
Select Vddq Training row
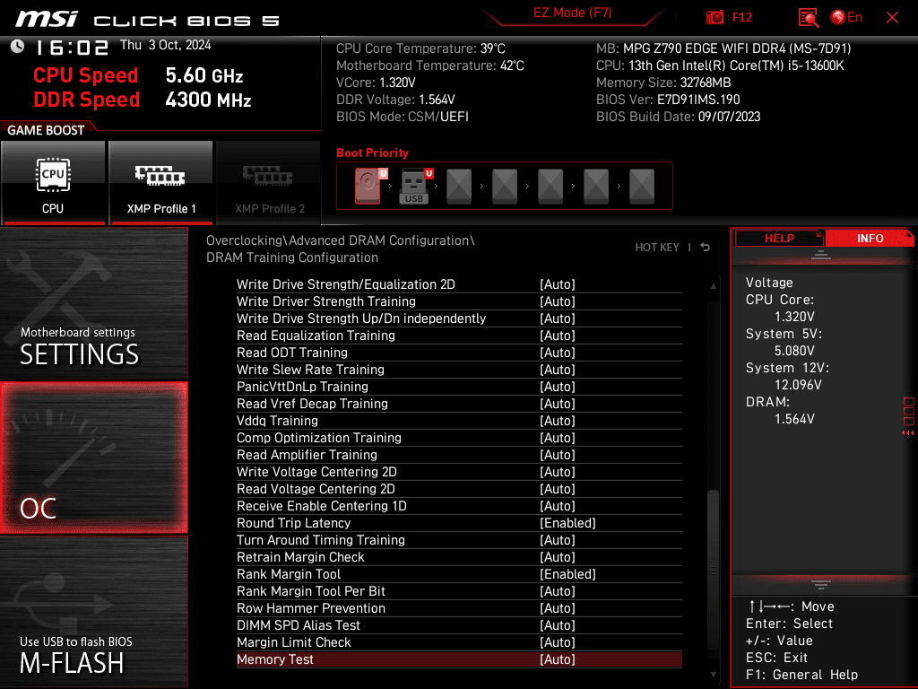[459, 420]
